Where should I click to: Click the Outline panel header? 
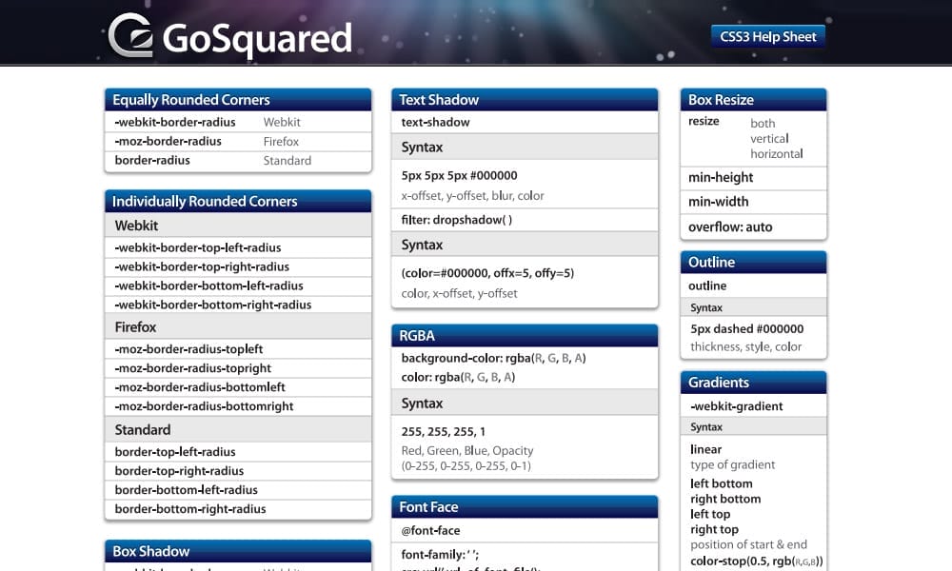pyautogui.click(x=752, y=262)
